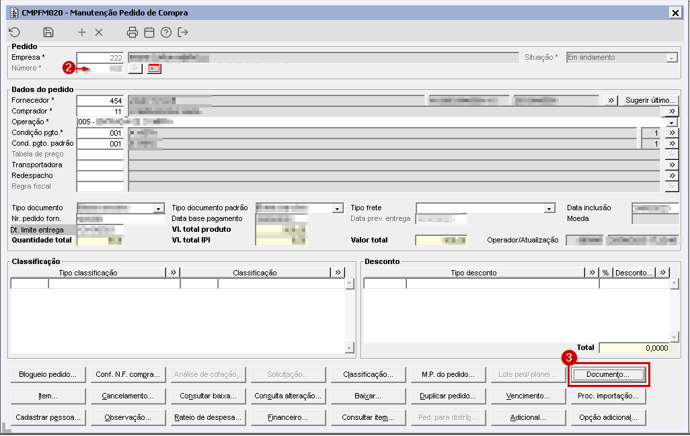
Task: Click the Transportadora code input field
Action: point(100,165)
